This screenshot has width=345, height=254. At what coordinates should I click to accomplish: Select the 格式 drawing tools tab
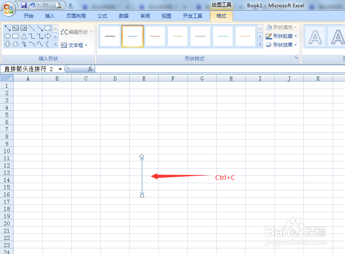tap(221, 16)
